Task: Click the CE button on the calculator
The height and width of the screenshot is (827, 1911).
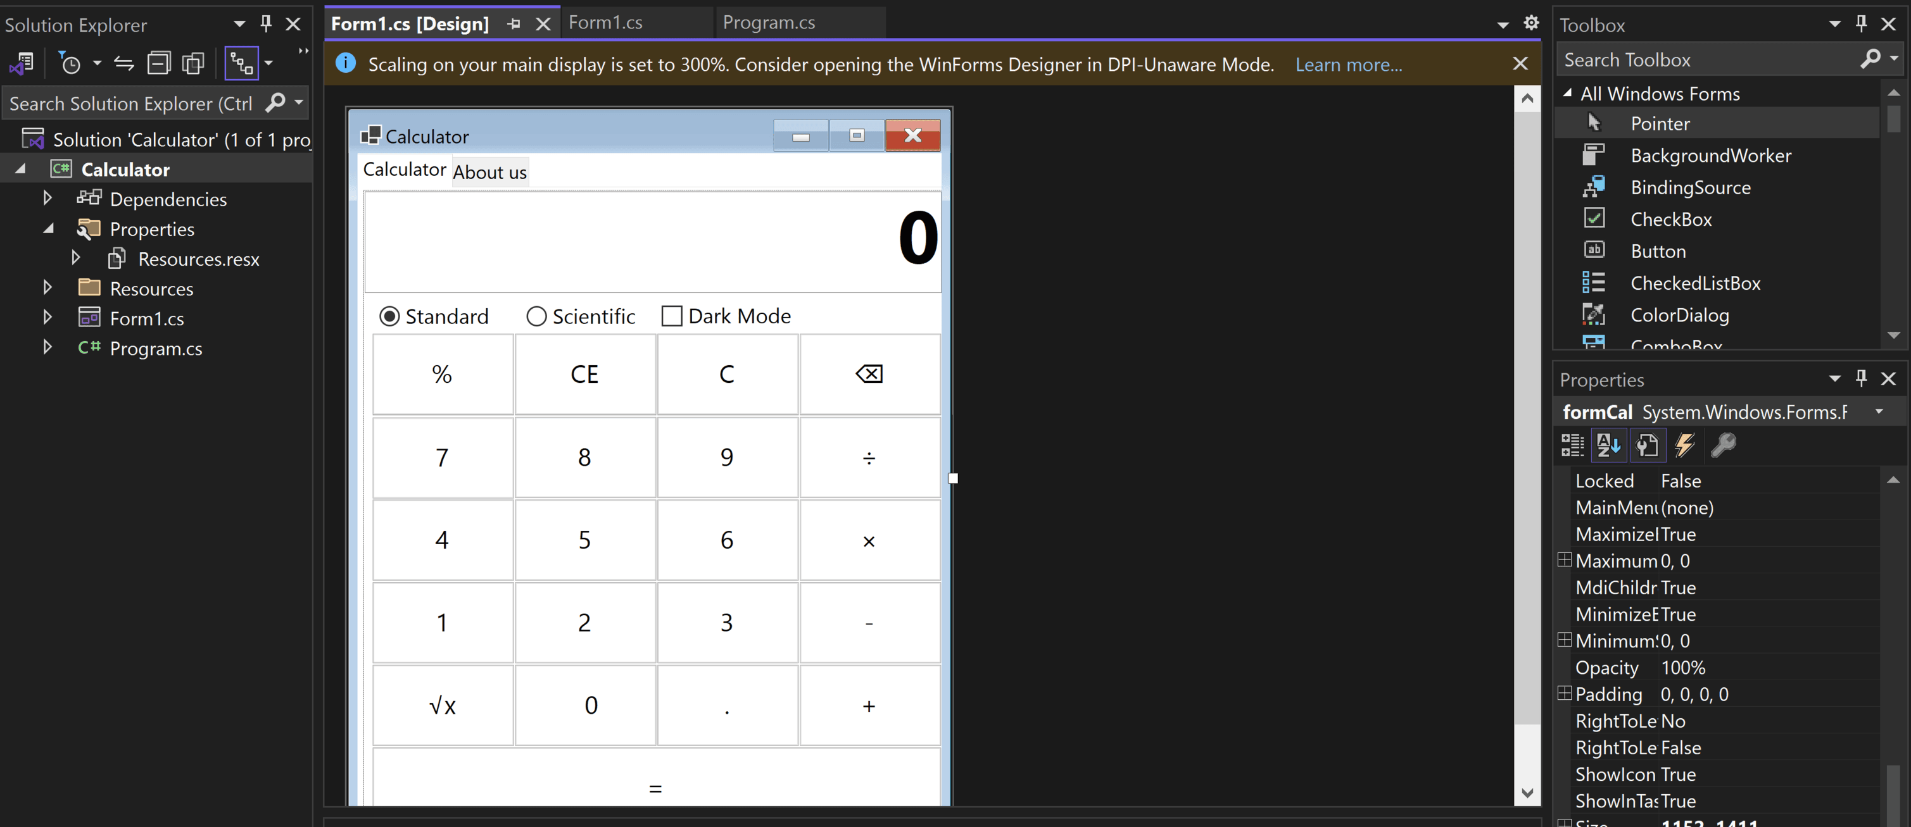Action: [x=584, y=374]
